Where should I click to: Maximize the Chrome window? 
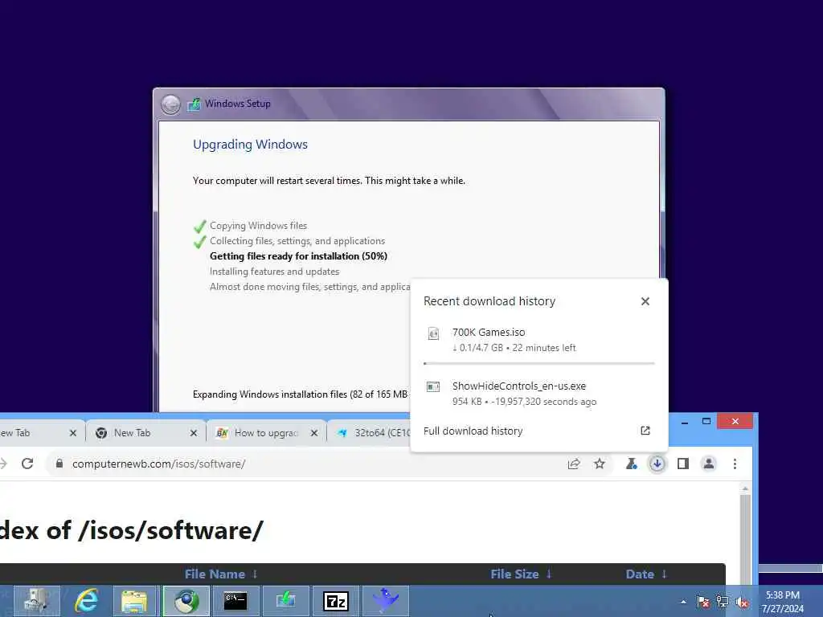point(706,421)
